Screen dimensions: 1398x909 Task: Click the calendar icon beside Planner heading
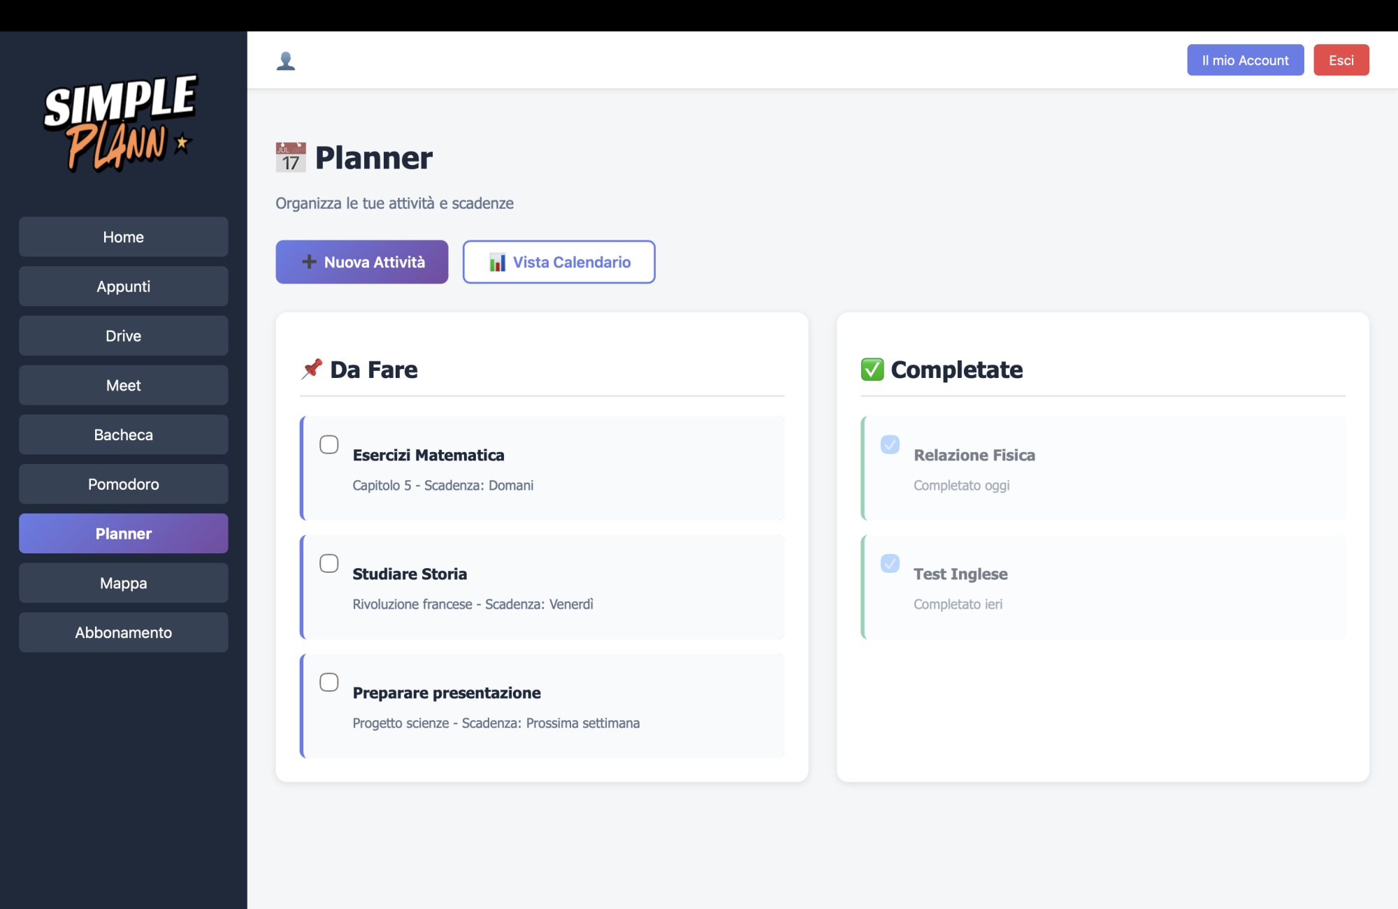[291, 157]
